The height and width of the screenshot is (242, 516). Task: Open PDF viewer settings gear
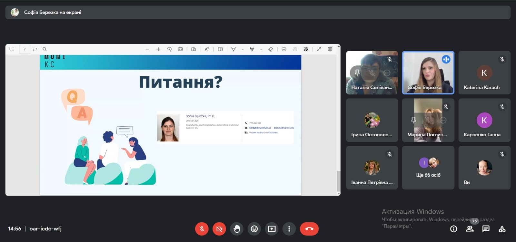[x=330, y=49]
